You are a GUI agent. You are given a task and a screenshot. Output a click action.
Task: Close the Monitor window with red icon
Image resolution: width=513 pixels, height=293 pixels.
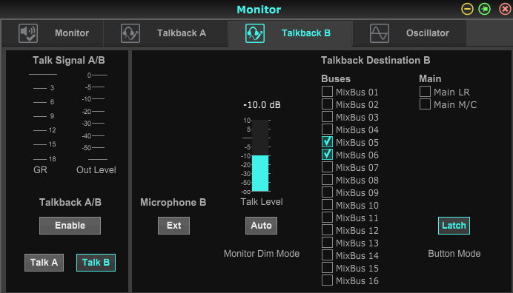click(x=505, y=9)
